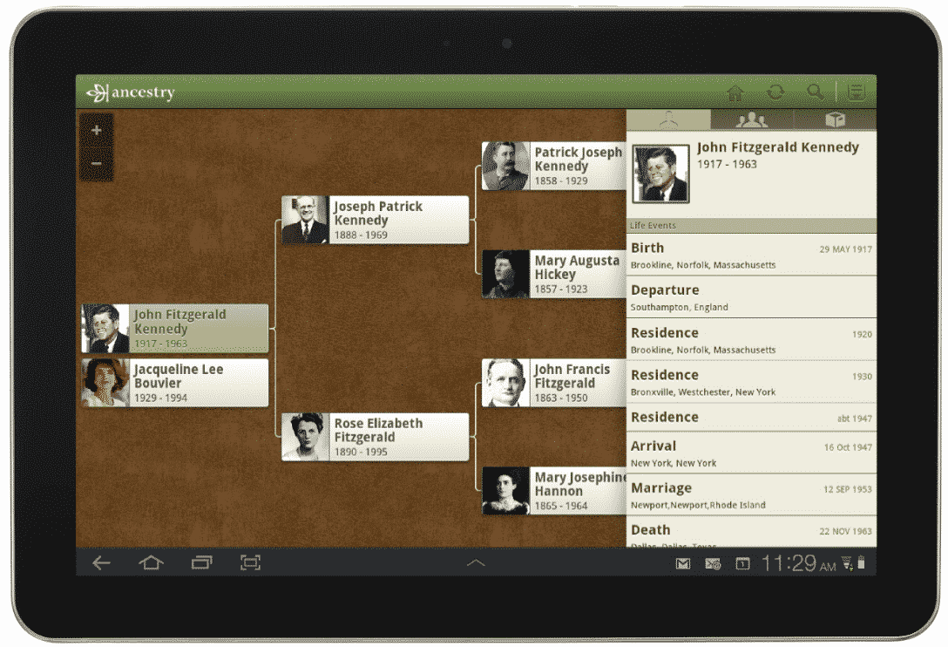Take a screenshot using the capture icon
This screenshot has width=948, height=647.
pos(250,563)
